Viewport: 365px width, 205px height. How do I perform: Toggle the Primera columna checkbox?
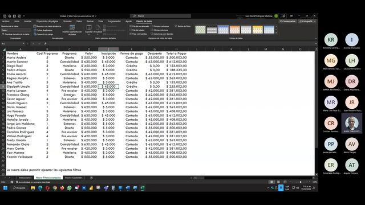pos(152,26)
